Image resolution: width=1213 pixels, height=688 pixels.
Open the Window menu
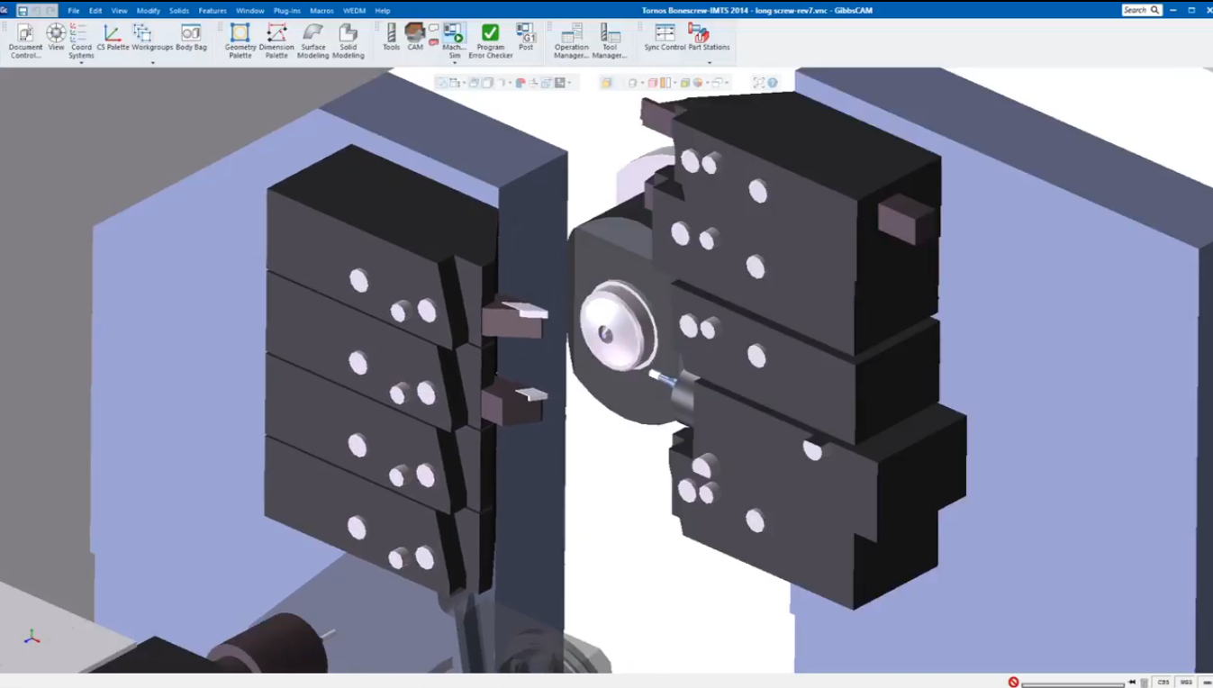tap(250, 11)
